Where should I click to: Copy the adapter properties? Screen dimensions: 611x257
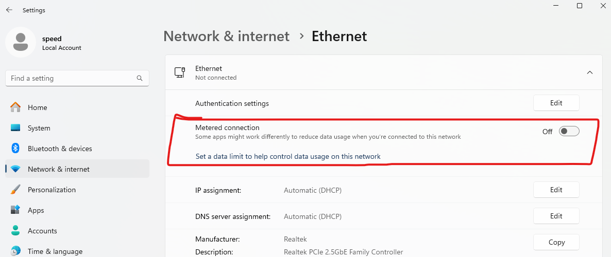[556, 242]
